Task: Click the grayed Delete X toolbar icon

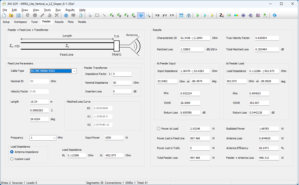Action: pyautogui.click(x=57, y=15)
